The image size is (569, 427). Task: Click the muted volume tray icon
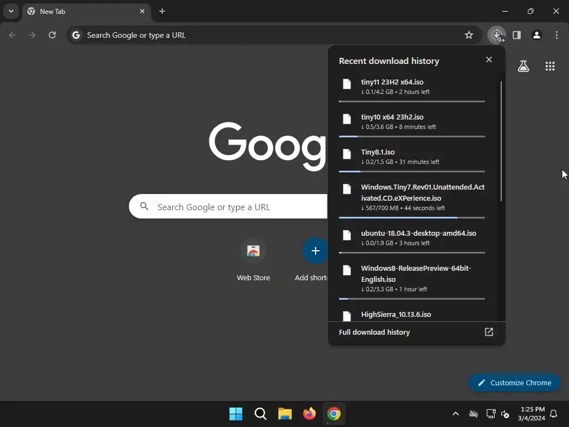click(505, 414)
